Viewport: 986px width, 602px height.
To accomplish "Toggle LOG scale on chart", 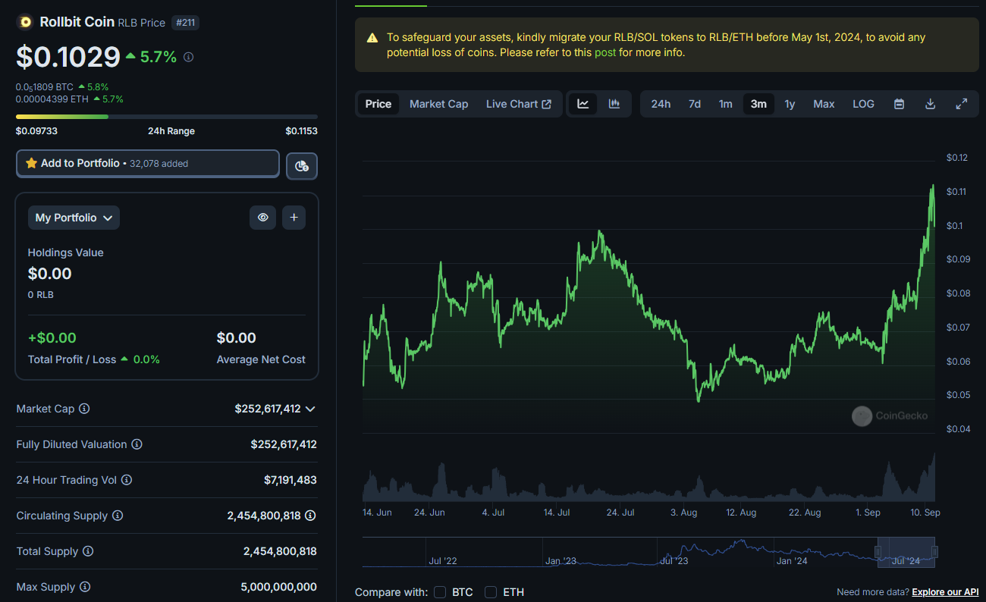I will tap(863, 104).
